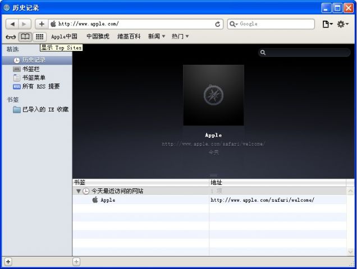The height and width of the screenshot is (269, 357).
Task: Select 所有 RSS 提要 in the sidebar
Action: tap(40, 87)
